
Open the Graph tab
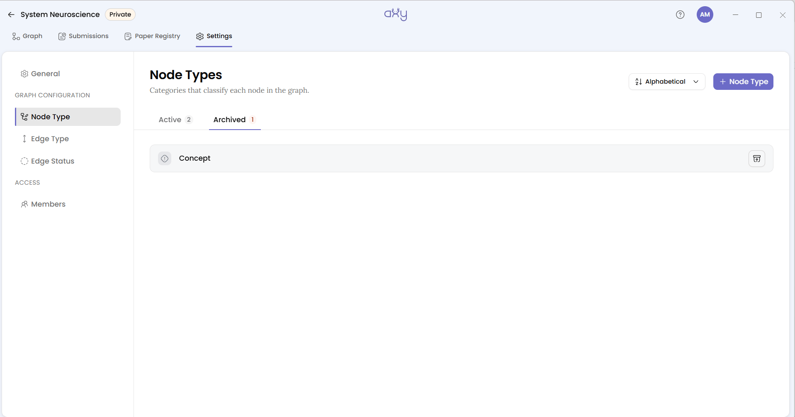point(27,36)
